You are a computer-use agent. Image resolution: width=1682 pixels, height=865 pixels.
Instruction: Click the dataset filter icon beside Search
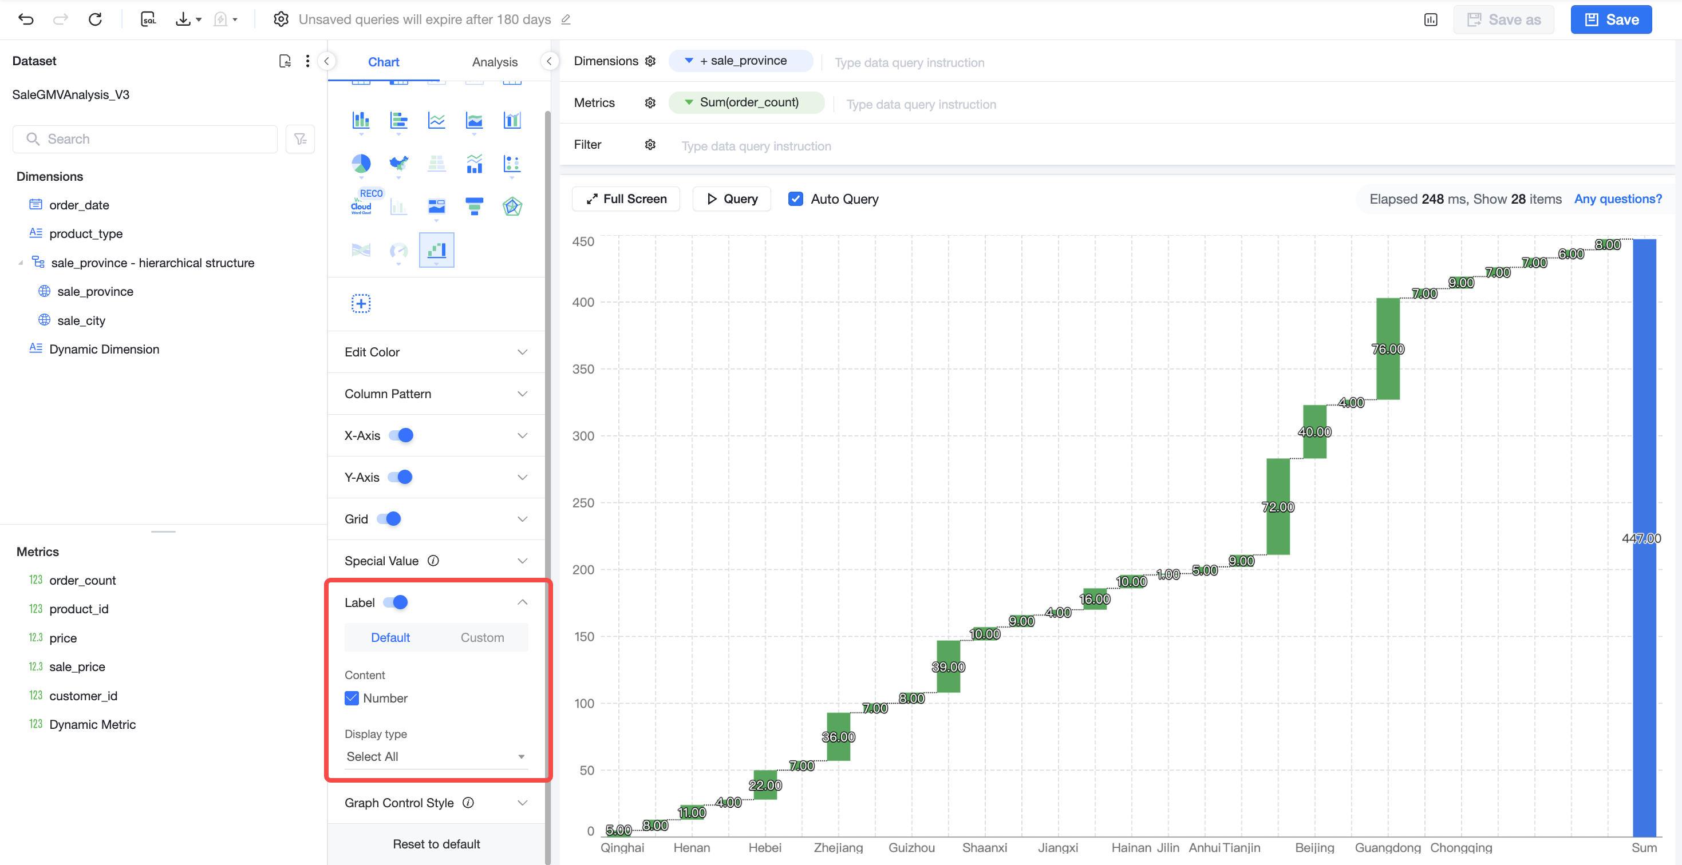click(x=301, y=139)
